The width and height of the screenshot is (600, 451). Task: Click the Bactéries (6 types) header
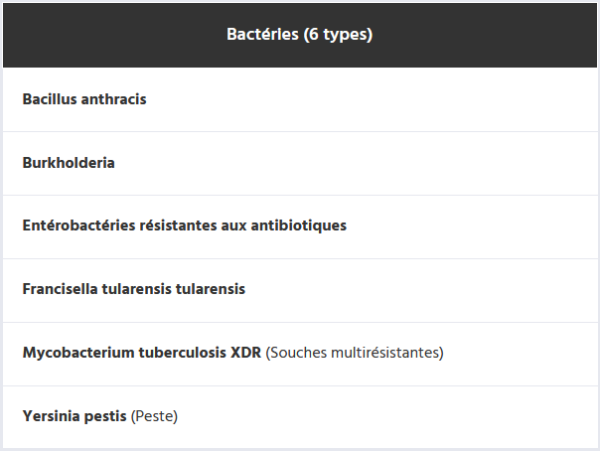pyautogui.click(x=299, y=35)
